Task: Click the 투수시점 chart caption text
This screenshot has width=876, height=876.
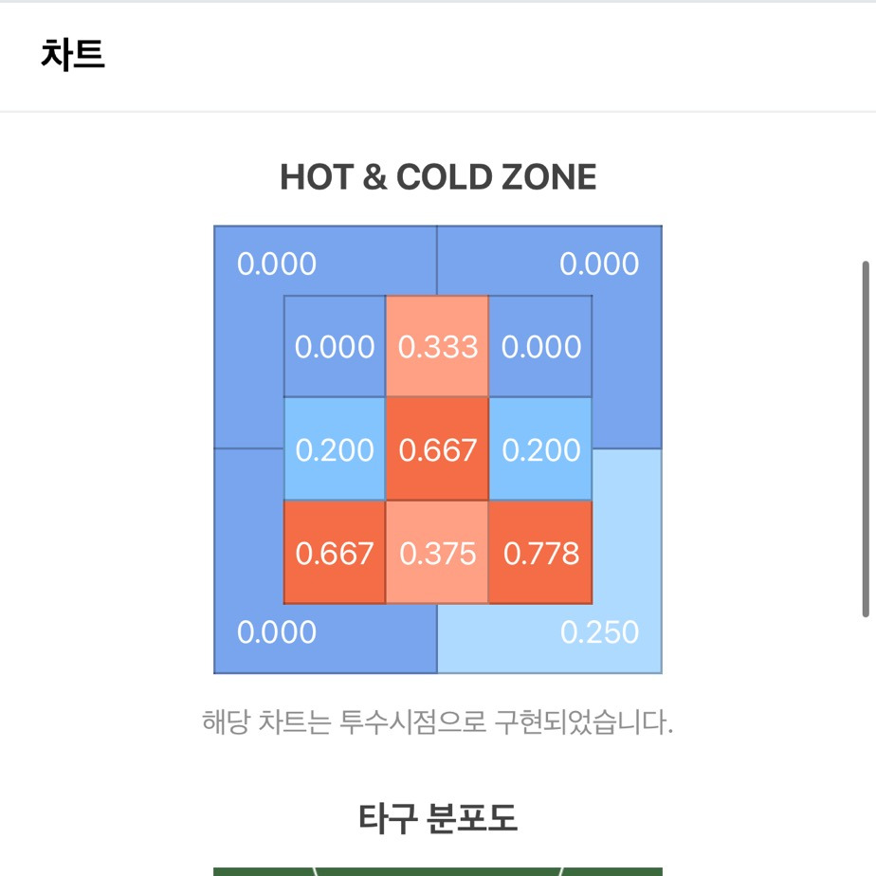Action: tap(437, 721)
